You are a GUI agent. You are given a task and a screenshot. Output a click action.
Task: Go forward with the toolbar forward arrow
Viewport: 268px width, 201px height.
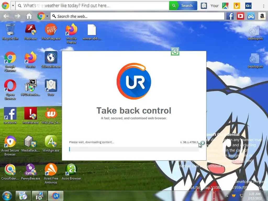pyautogui.click(x=17, y=16)
